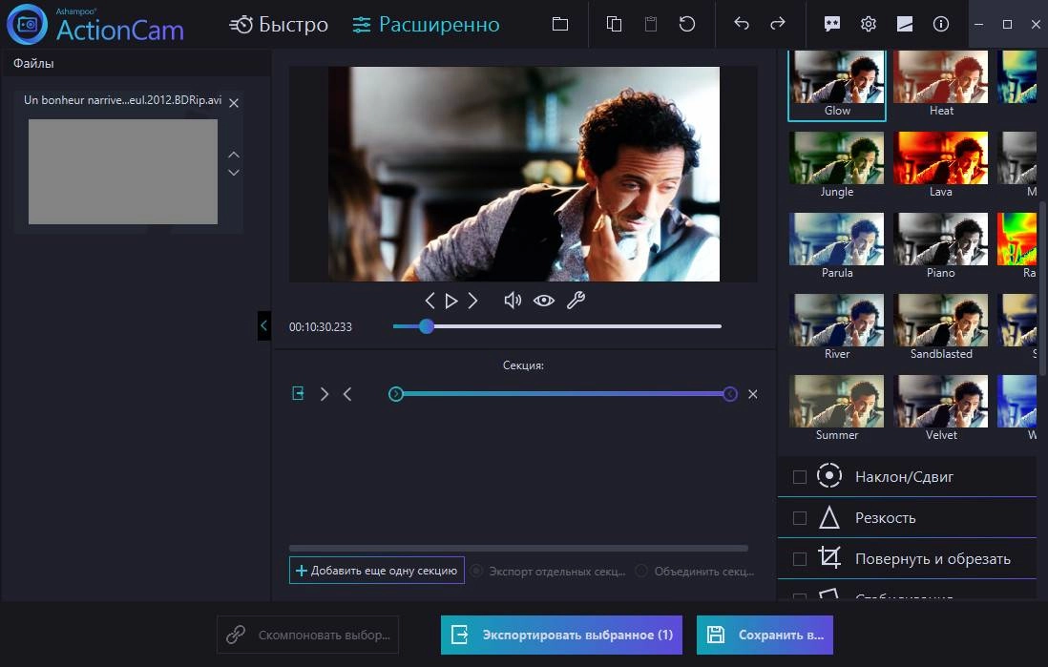Select Экспорт отдельных секц... radio option
1048x667 pixels.
[549, 572]
